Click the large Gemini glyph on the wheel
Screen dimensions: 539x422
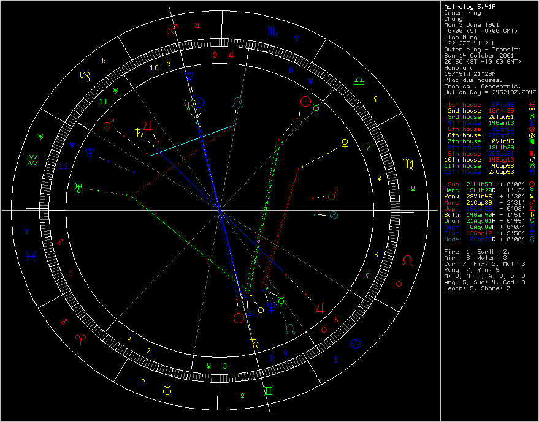[x=268, y=391]
